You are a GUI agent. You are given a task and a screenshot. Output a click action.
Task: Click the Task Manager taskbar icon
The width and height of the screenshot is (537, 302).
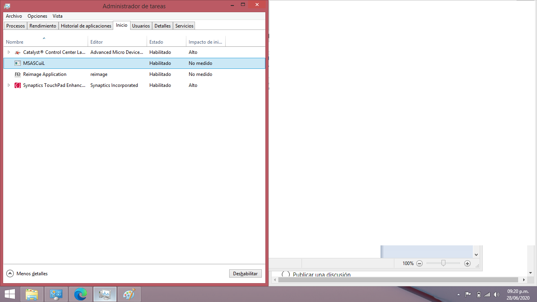click(x=105, y=294)
